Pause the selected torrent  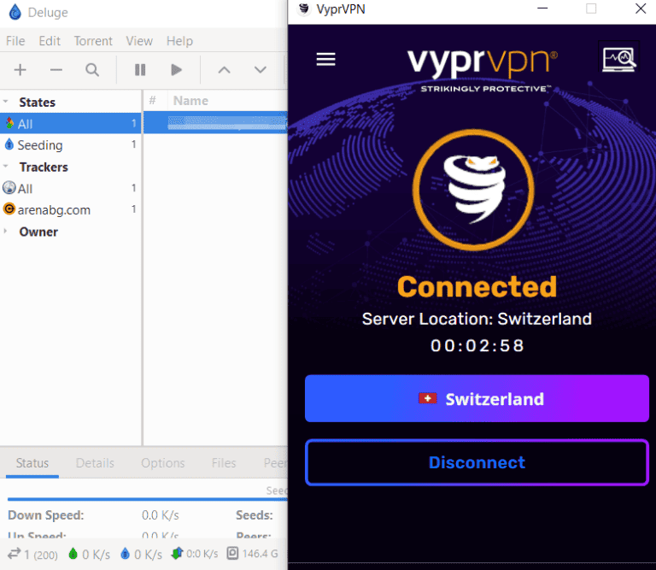[140, 70]
